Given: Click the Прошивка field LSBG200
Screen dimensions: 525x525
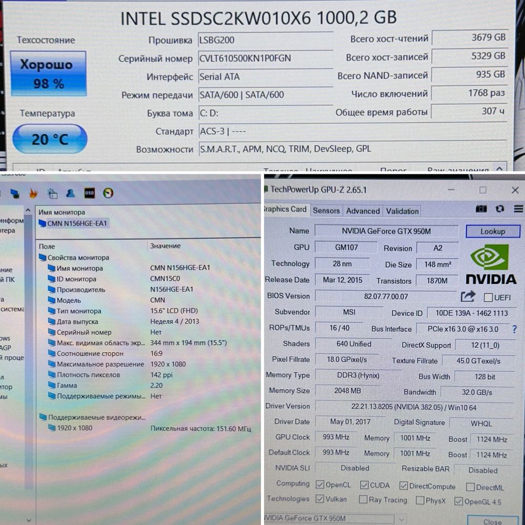Looking at the screenshot, I should (266, 40).
